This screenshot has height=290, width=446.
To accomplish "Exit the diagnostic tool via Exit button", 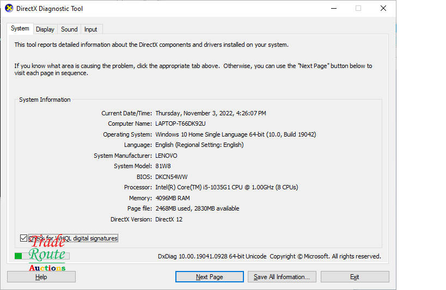I will pos(355,277).
